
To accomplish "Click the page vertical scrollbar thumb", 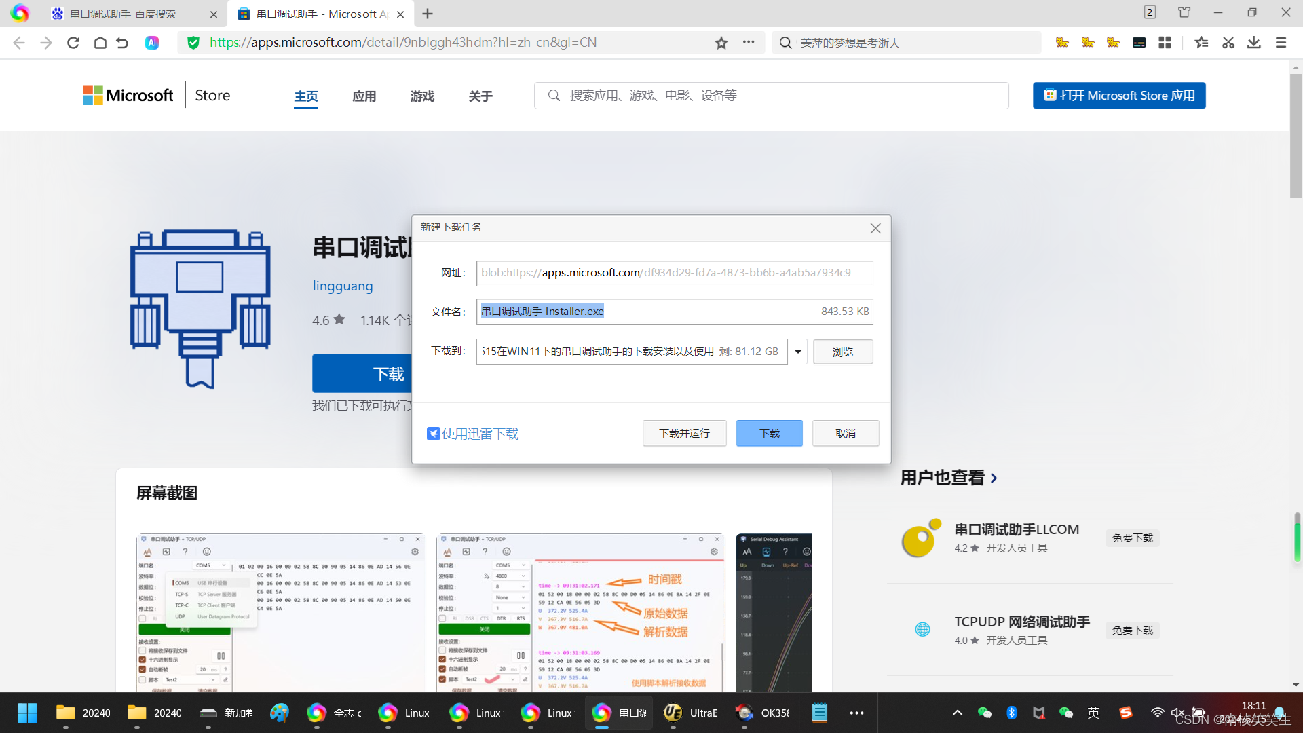I will coord(1296,136).
